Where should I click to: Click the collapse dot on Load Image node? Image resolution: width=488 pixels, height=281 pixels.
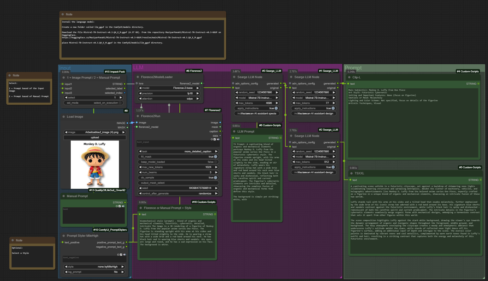(x=63, y=117)
